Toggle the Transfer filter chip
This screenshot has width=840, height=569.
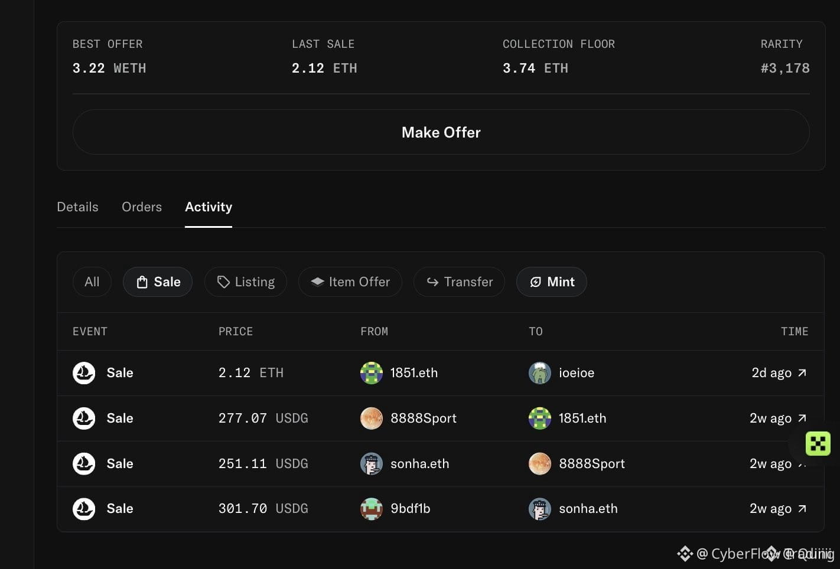point(460,282)
